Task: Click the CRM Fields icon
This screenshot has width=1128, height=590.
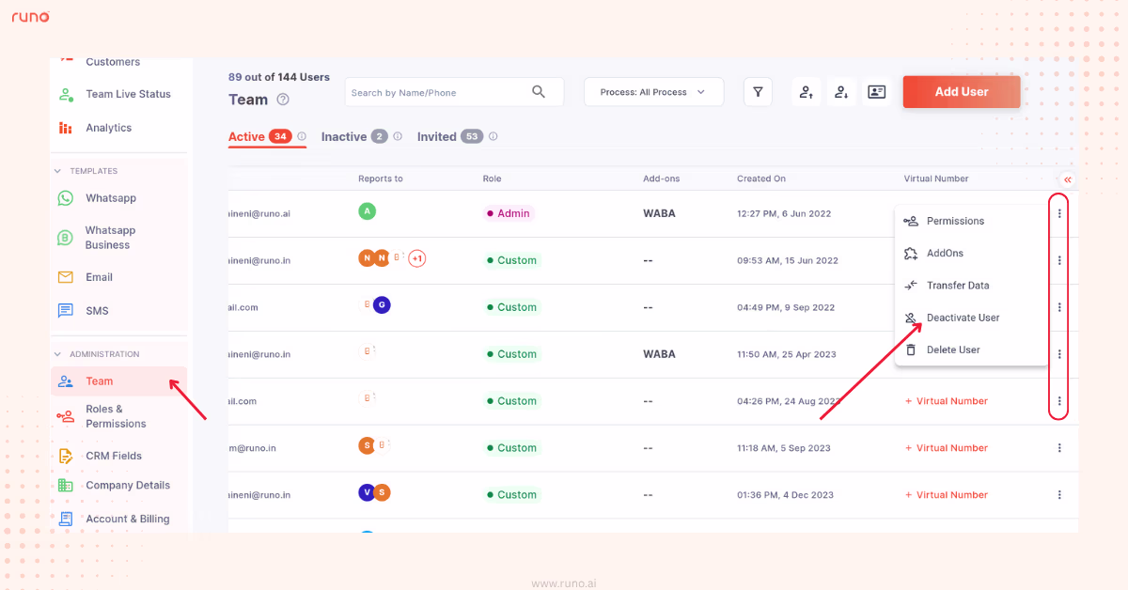Action: 64,455
